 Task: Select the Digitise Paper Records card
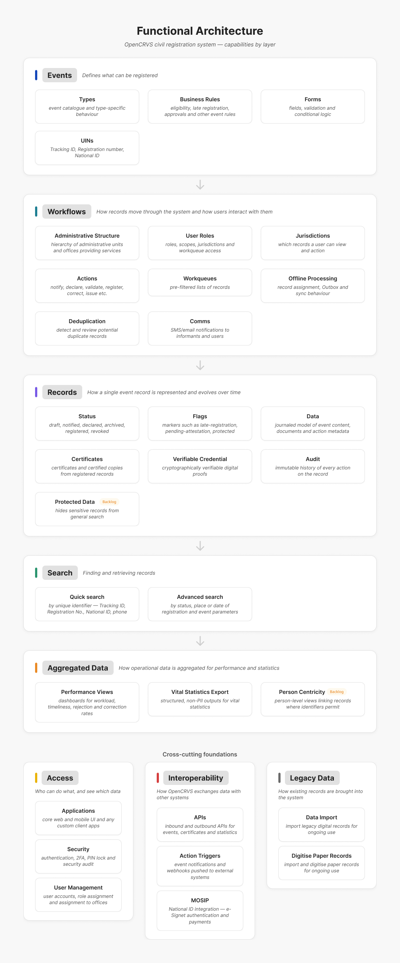click(321, 863)
